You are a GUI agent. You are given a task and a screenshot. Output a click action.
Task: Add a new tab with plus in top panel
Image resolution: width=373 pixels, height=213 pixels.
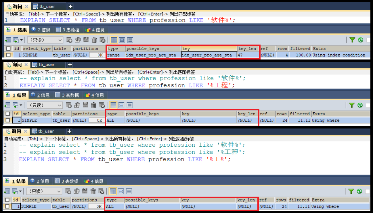(x=70, y=6)
